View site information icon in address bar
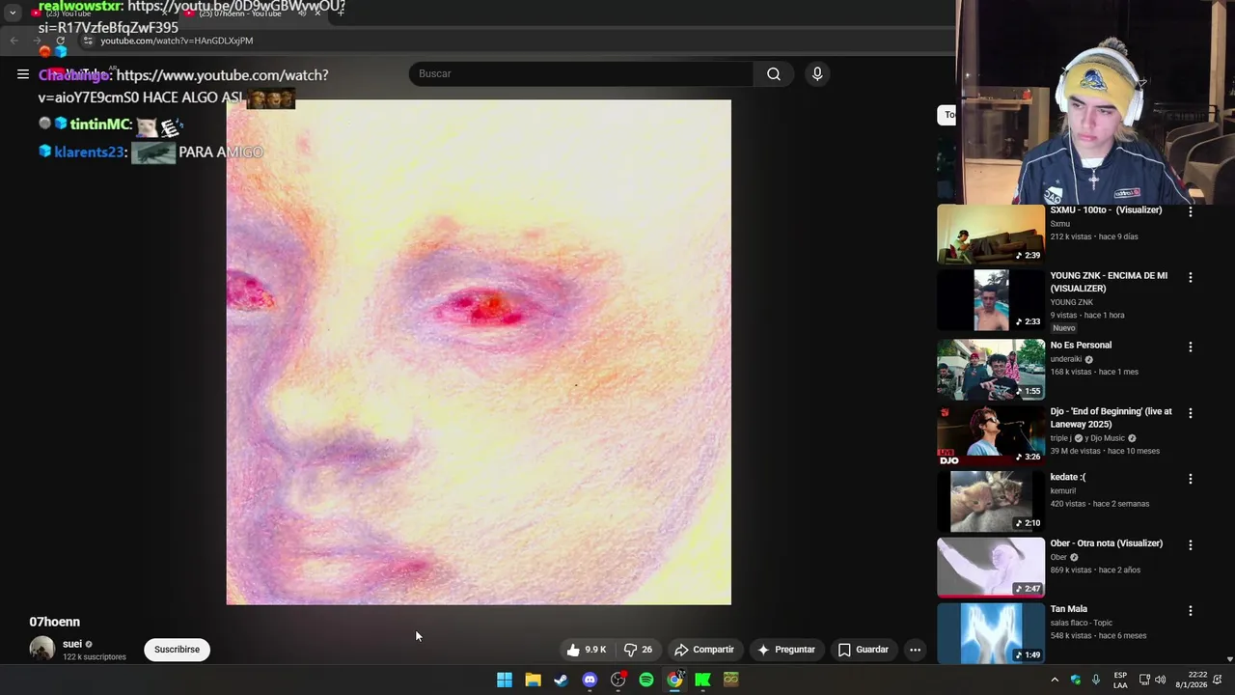Screen dimensions: 1235x695 [x=88, y=41]
